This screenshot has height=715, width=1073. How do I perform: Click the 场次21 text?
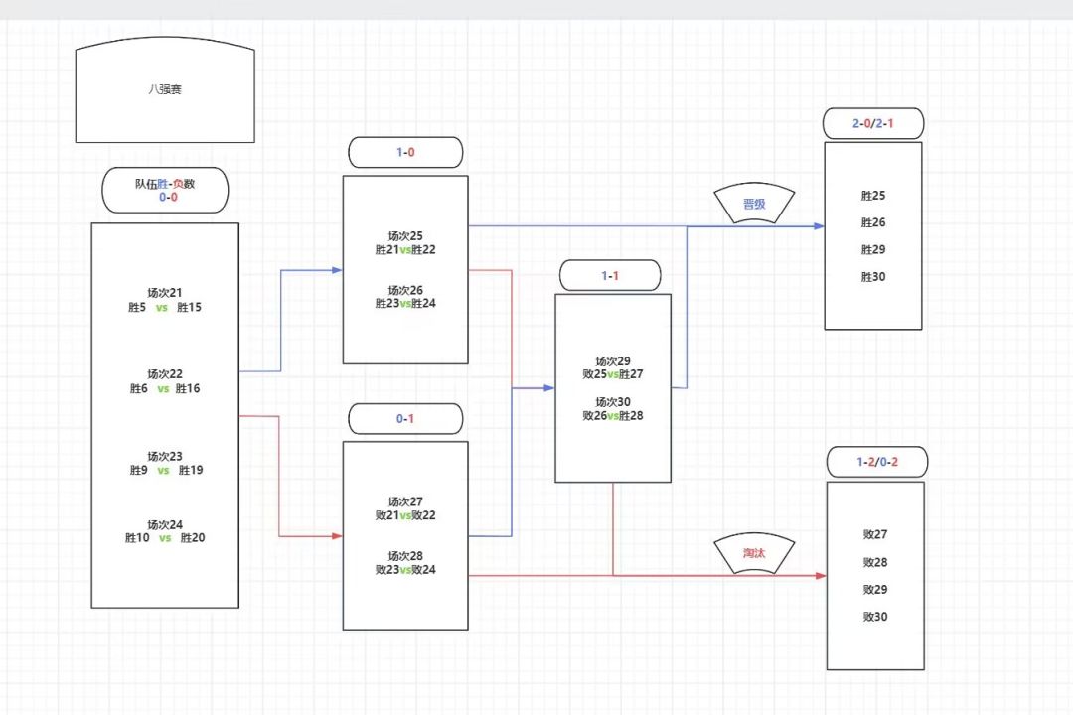click(x=165, y=293)
